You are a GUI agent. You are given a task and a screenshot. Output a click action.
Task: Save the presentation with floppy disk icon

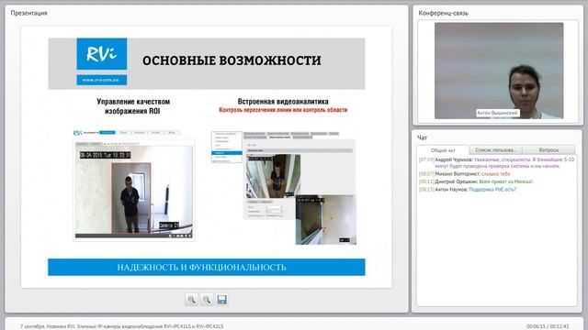221,300
